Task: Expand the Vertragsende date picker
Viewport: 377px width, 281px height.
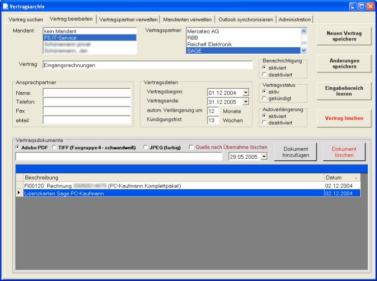Action: (x=246, y=101)
